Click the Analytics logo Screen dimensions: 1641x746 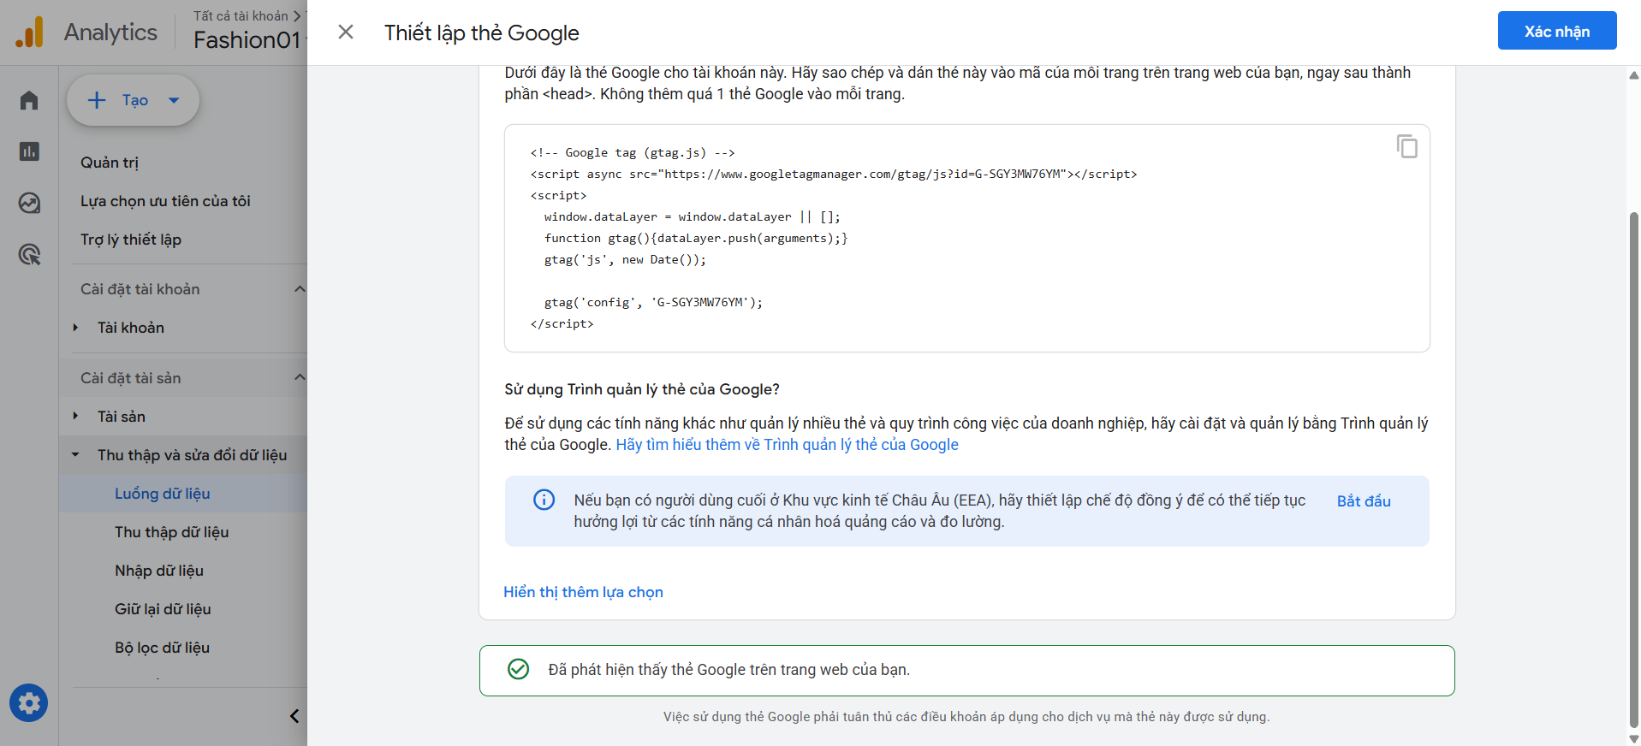pyautogui.click(x=29, y=33)
